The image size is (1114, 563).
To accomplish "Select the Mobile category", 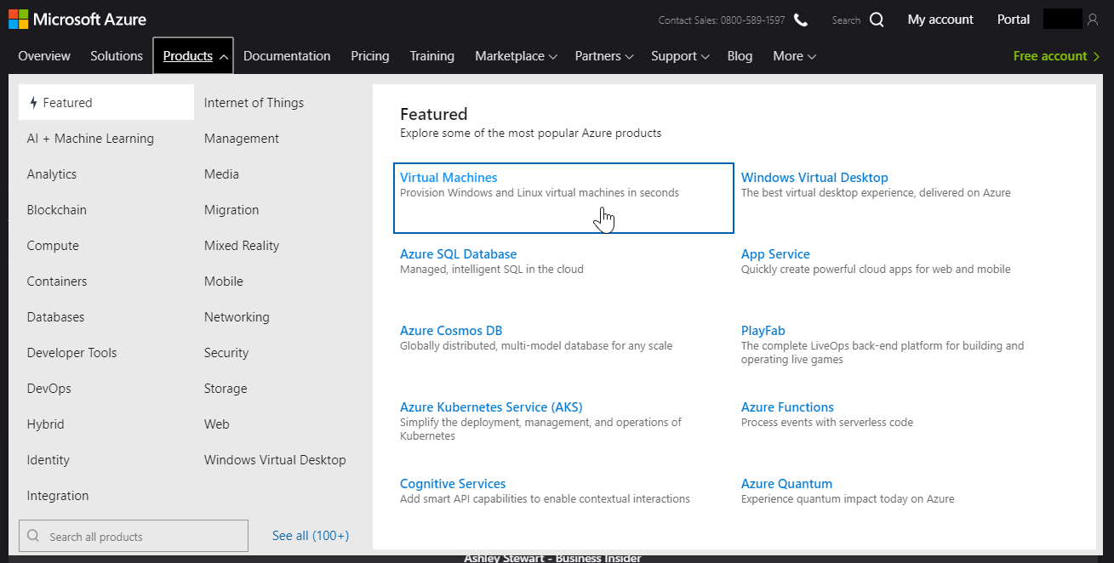I will [x=224, y=281].
